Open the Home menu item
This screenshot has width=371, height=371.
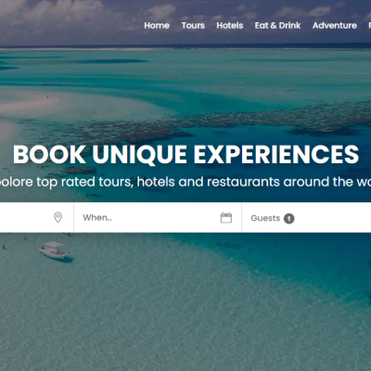[x=157, y=25]
